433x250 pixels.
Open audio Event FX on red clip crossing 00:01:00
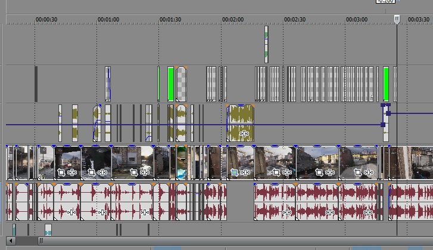click(102, 212)
